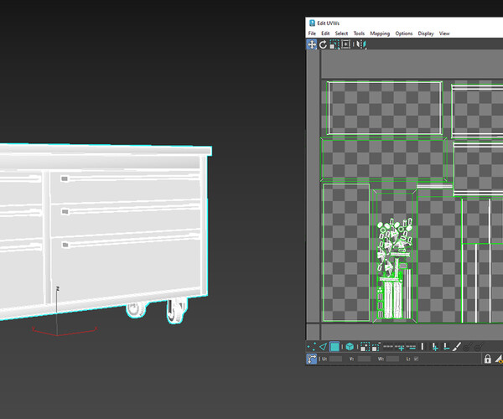Click the U coordinate input field
This screenshot has width=503, height=419.
coord(335,359)
